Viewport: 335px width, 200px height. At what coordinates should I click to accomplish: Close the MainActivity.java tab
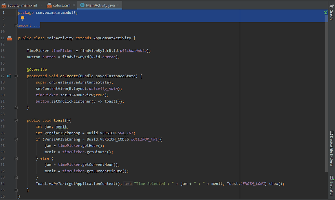click(x=119, y=5)
